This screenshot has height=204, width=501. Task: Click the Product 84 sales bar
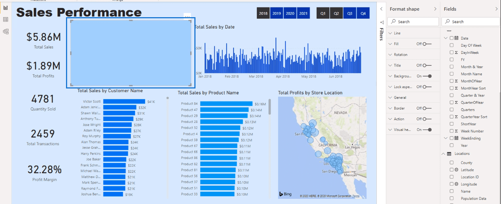pos(226,104)
